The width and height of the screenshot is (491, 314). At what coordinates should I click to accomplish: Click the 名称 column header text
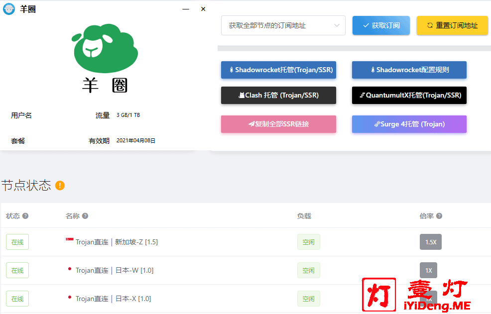[73, 216]
